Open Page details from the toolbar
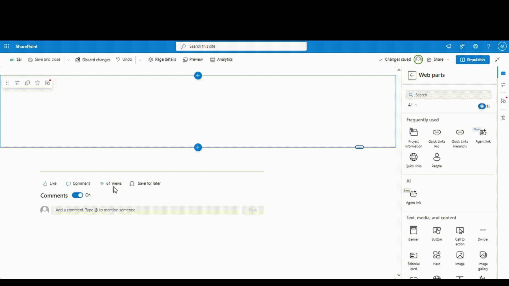This screenshot has width=509, height=286. 162,60
